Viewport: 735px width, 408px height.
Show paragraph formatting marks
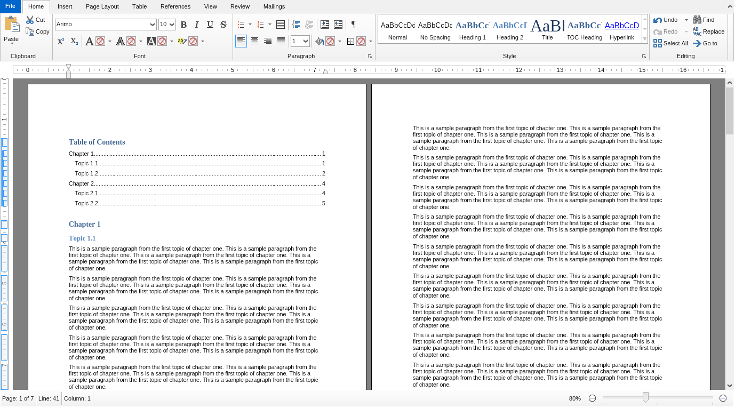click(353, 25)
